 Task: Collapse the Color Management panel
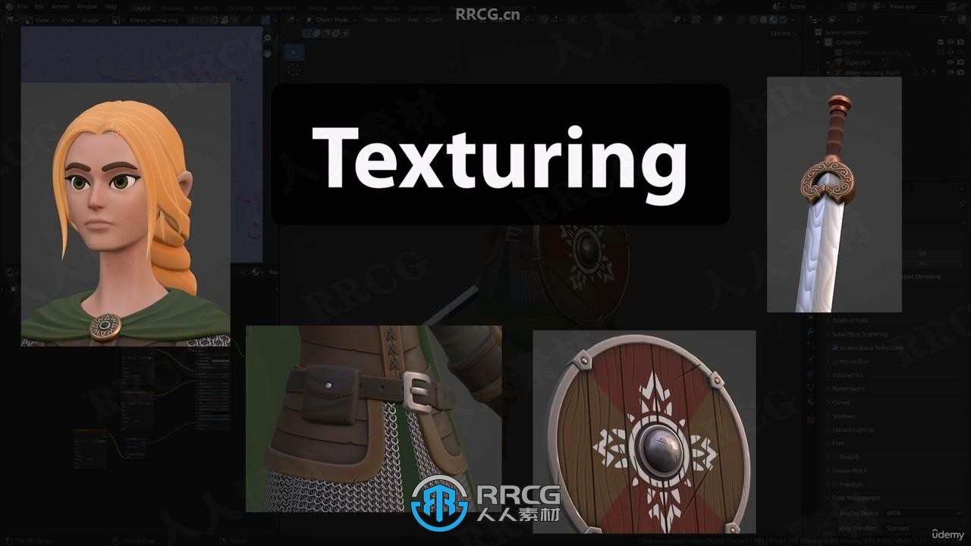tap(856, 498)
